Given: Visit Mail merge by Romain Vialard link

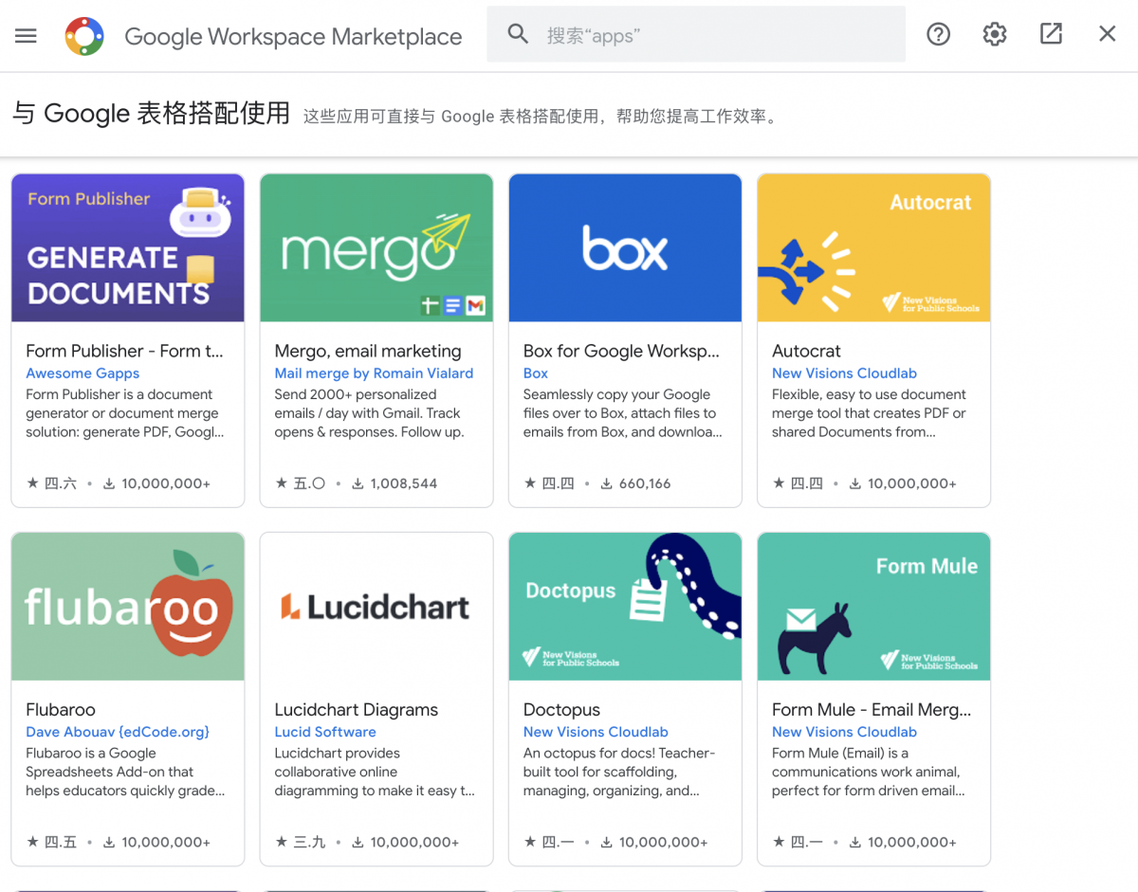Looking at the screenshot, I should click(374, 373).
